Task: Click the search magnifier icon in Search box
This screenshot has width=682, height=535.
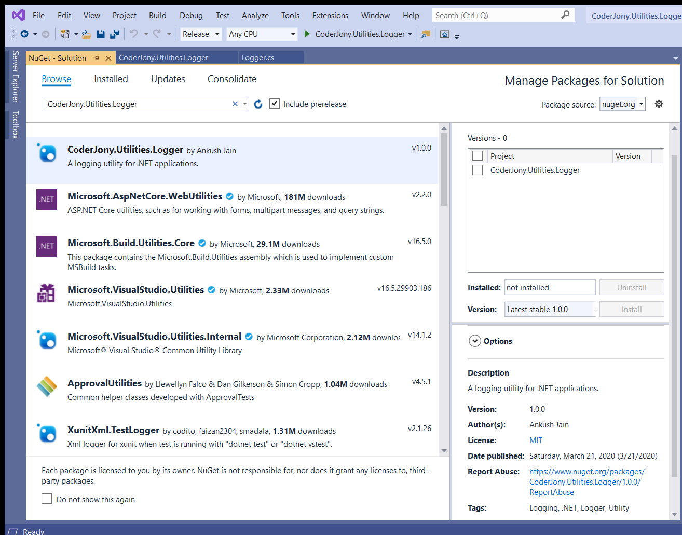Action: click(565, 15)
